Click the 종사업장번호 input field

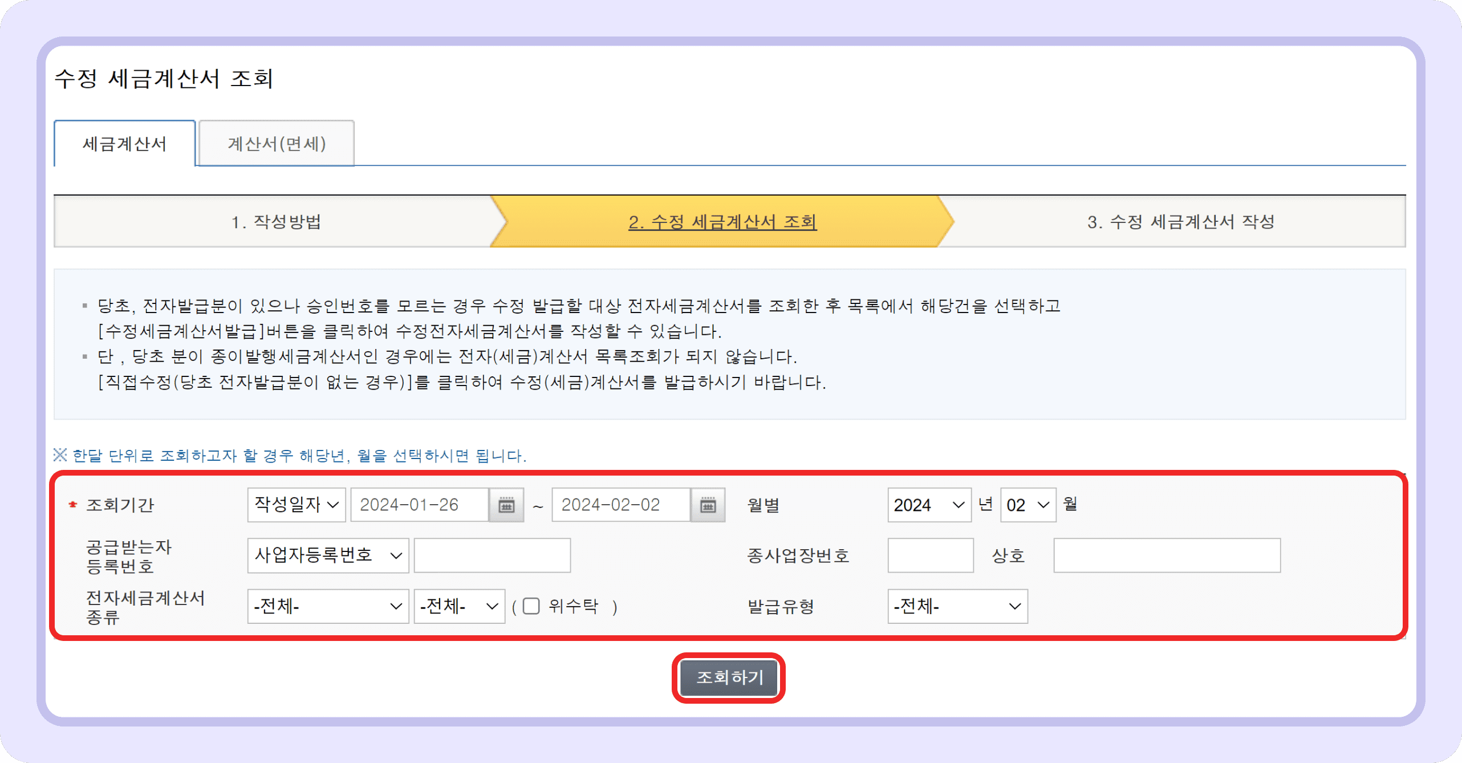pos(930,555)
